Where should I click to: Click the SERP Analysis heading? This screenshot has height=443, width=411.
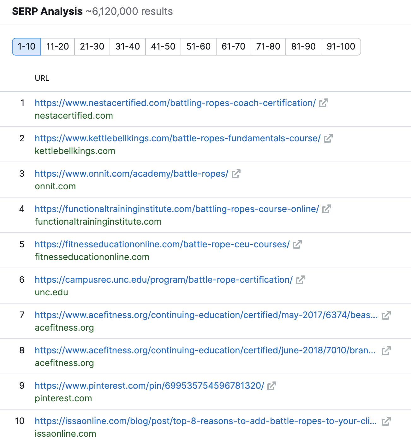coord(47,11)
